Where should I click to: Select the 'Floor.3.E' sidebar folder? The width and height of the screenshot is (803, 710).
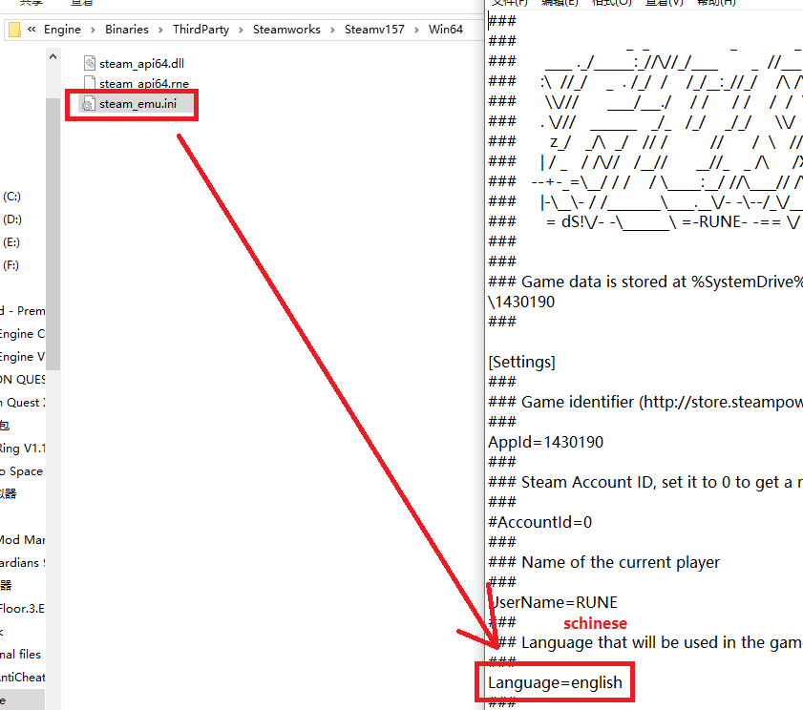(23, 609)
